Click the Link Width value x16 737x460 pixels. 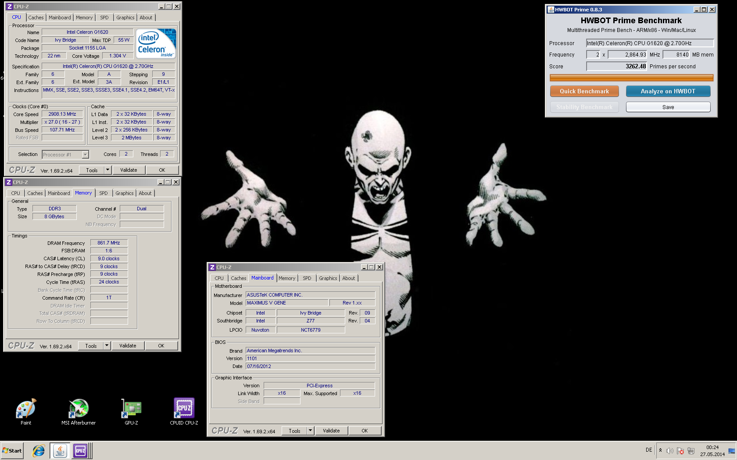click(x=282, y=393)
